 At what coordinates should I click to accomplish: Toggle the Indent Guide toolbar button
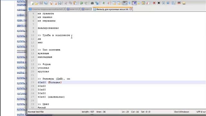click(x=134, y=3)
